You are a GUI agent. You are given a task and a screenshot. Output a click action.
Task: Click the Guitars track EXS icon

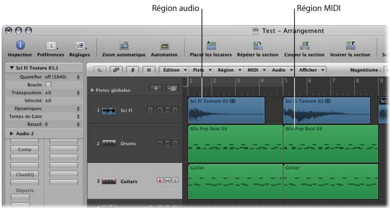(x=109, y=181)
